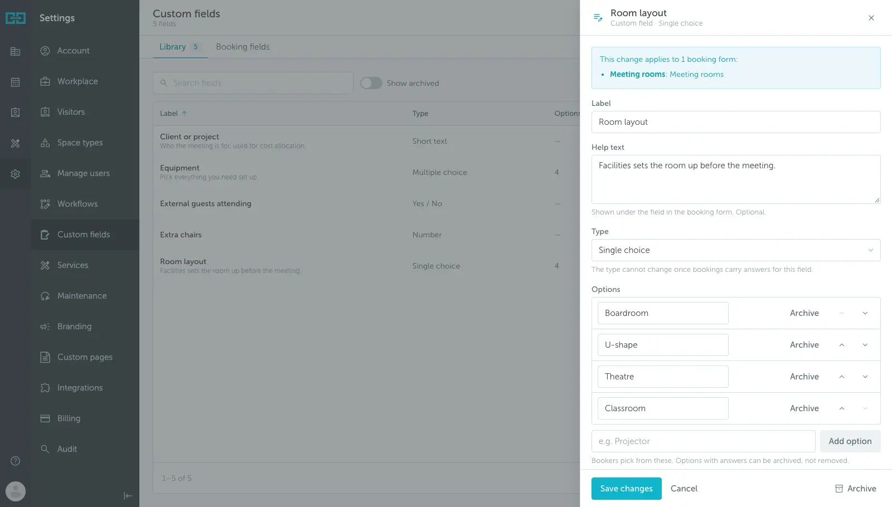892x507 pixels.
Task: Toggle Show archived switch
Action: point(371,83)
